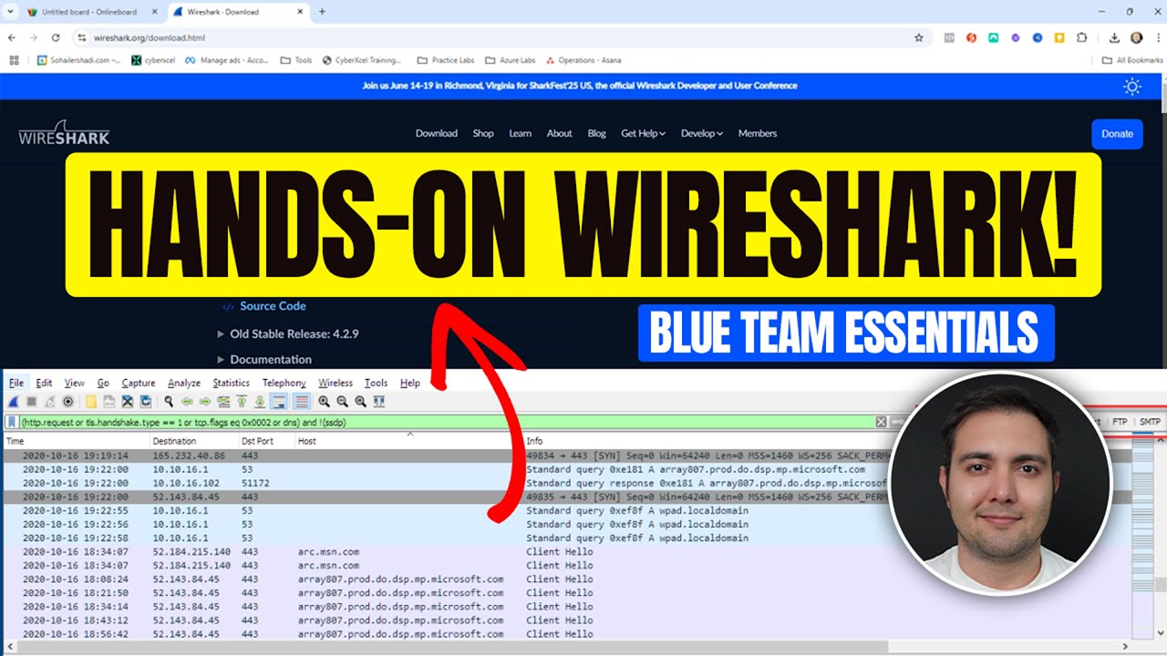Image resolution: width=1167 pixels, height=656 pixels.
Task: Open the Members nav link
Action: 758,133
